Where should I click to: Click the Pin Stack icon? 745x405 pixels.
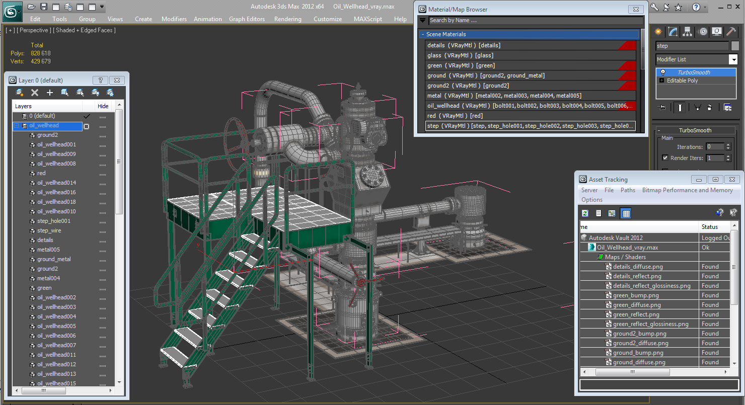(662, 107)
